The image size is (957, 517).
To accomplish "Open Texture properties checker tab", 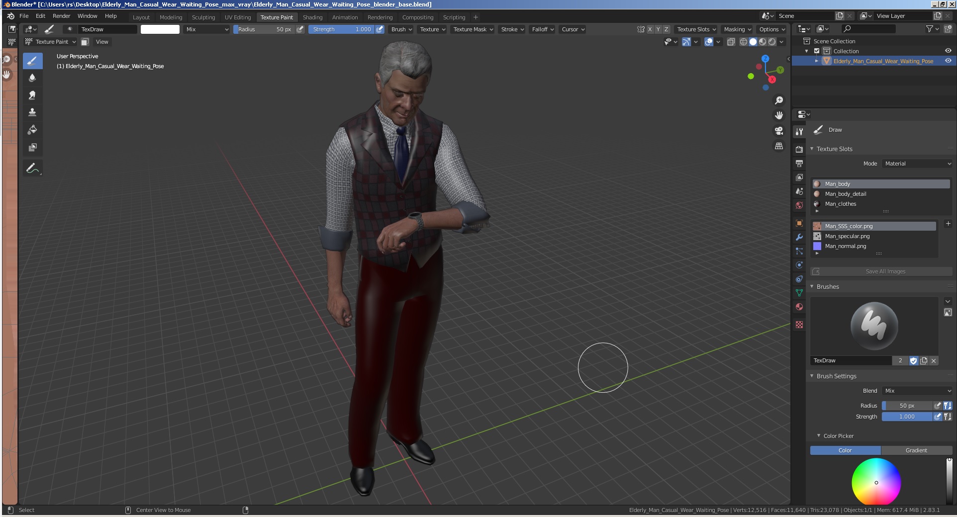I will click(799, 325).
